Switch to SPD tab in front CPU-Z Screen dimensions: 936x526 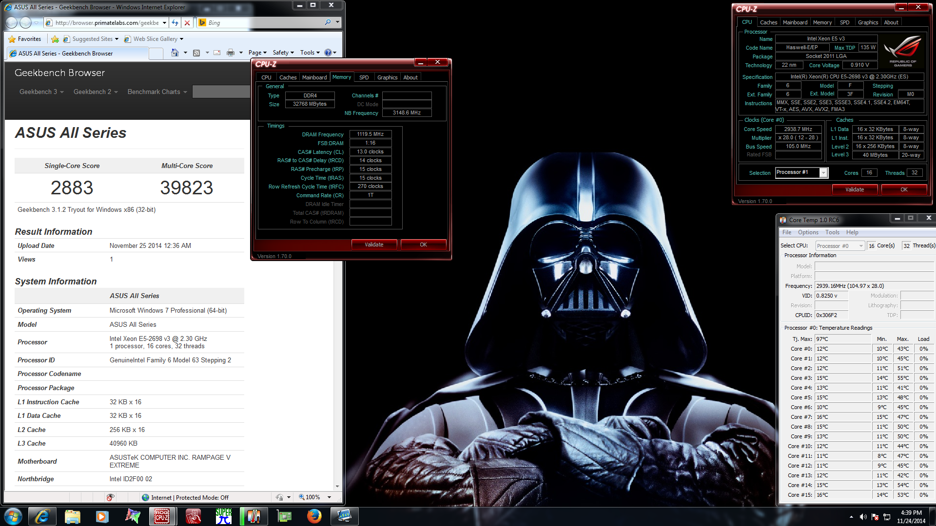[x=364, y=77]
